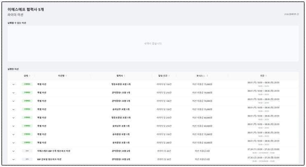Expand the row with 라이더 당 140건
Screen dimensions: 306x167
(x=14, y=101)
